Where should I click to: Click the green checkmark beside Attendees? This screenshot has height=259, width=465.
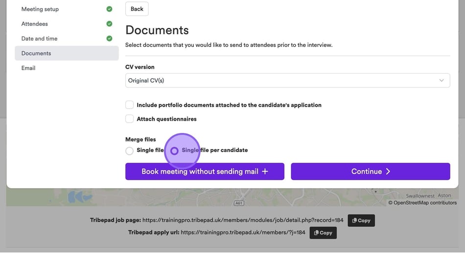point(109,24)
